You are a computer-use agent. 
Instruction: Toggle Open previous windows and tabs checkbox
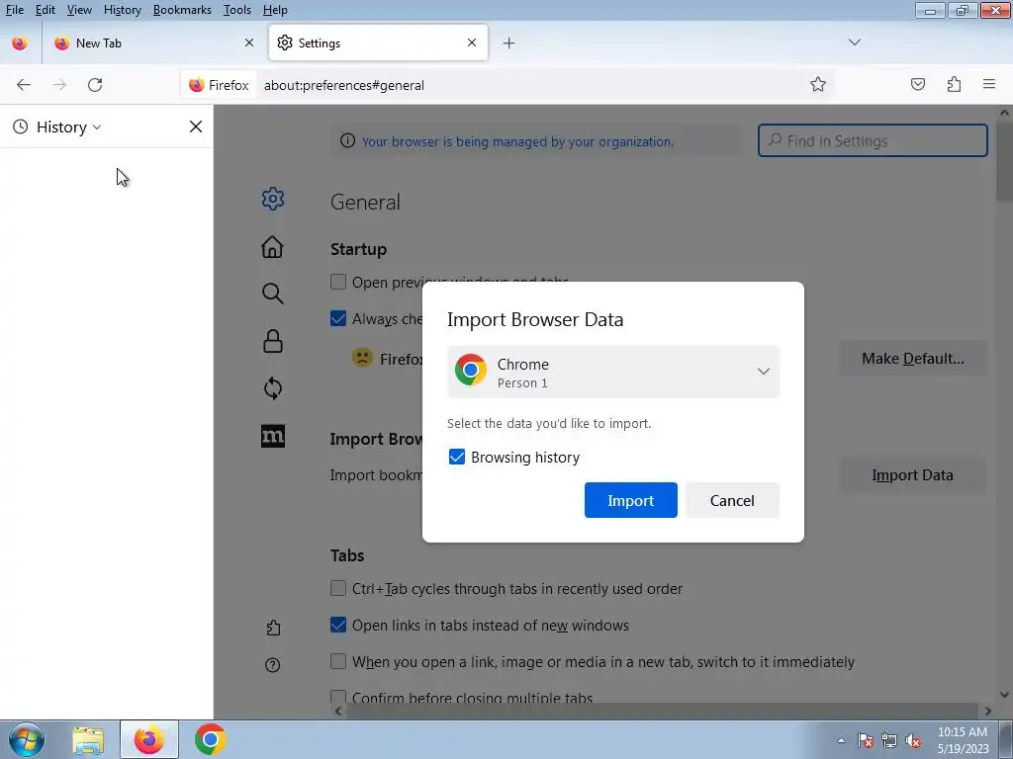point(338,282)
